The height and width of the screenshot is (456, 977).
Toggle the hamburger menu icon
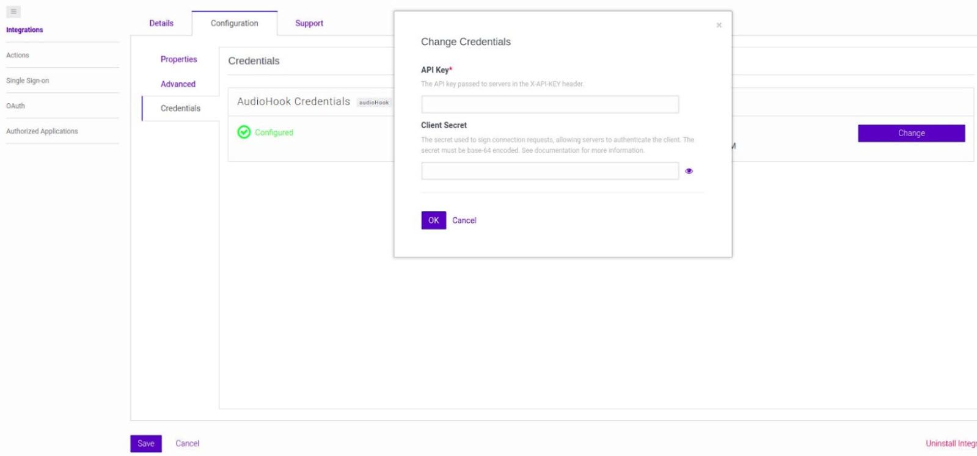(x=13, y=12)
